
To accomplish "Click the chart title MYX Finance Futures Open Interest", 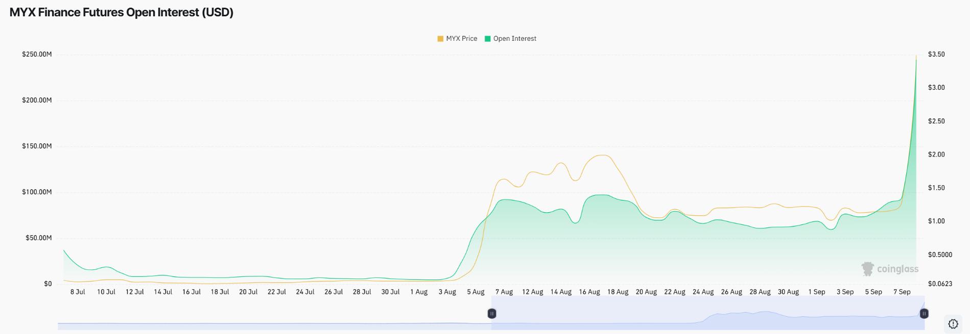I will (122, 12).
